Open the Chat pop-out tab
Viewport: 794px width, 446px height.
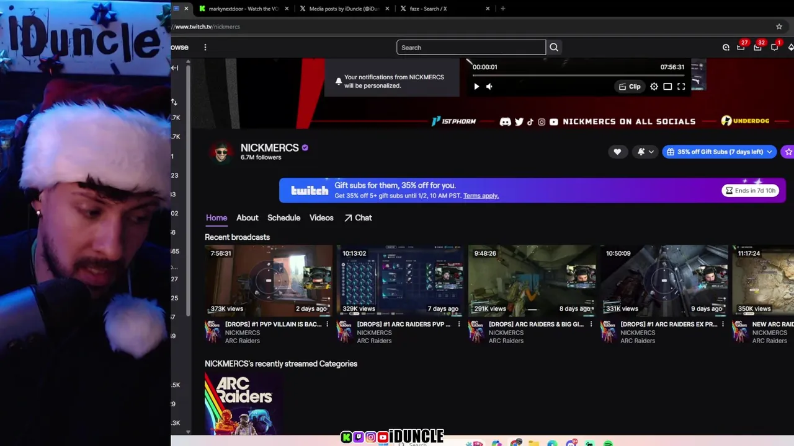[x=358, y=218]
